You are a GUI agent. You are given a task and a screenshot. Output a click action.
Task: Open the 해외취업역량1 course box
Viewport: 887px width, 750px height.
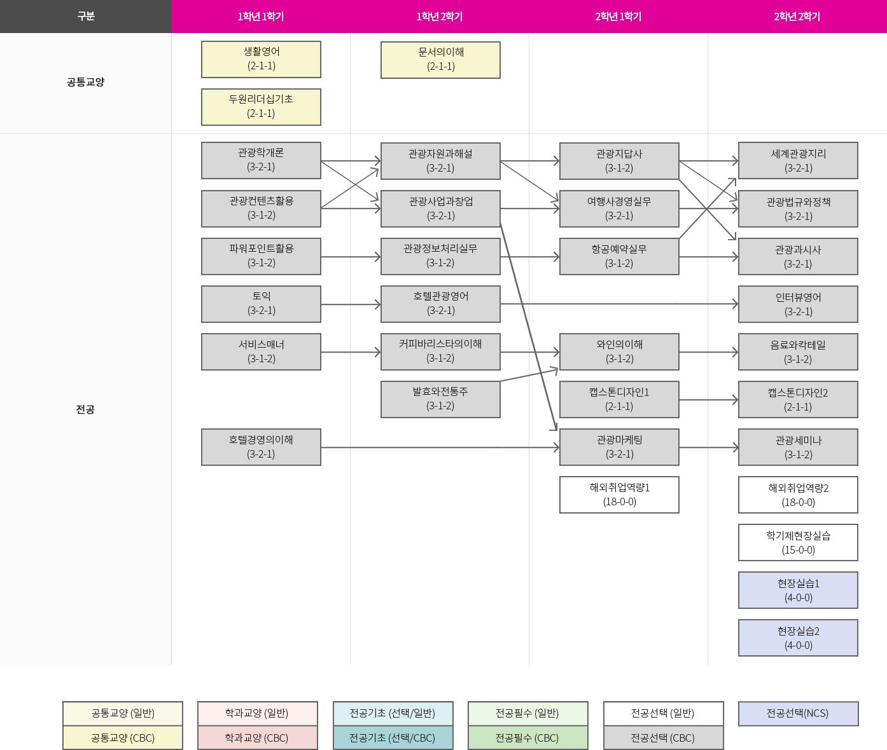pos(619,494)
